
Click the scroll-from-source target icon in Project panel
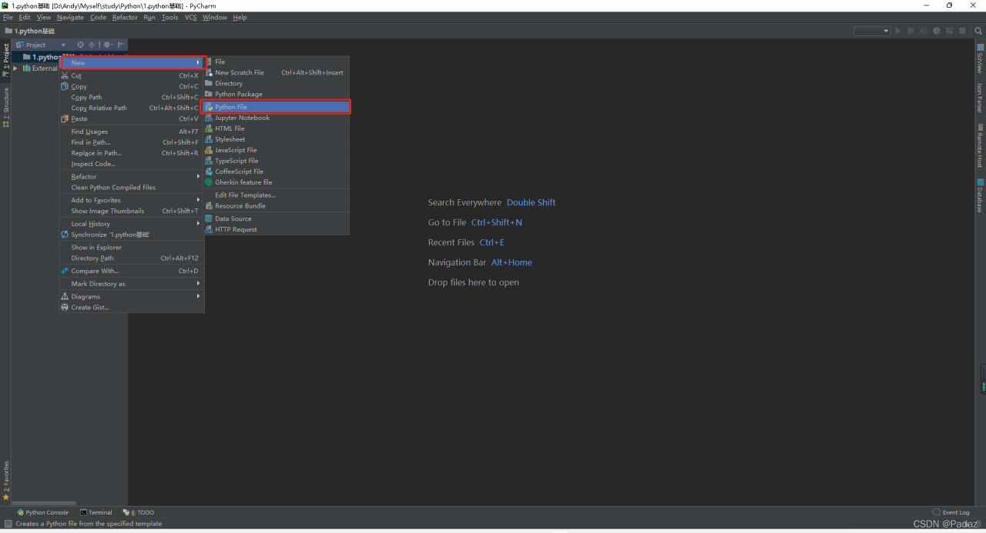click(x=81, y=45)
